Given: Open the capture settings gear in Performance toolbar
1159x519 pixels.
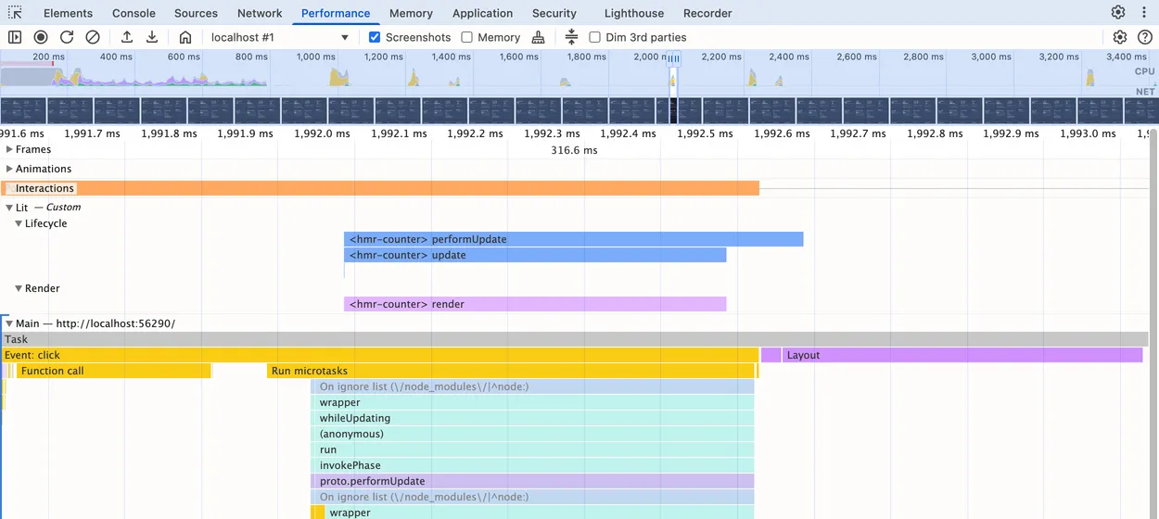Looking at the screenshot, I should (x=1120, y=37).
